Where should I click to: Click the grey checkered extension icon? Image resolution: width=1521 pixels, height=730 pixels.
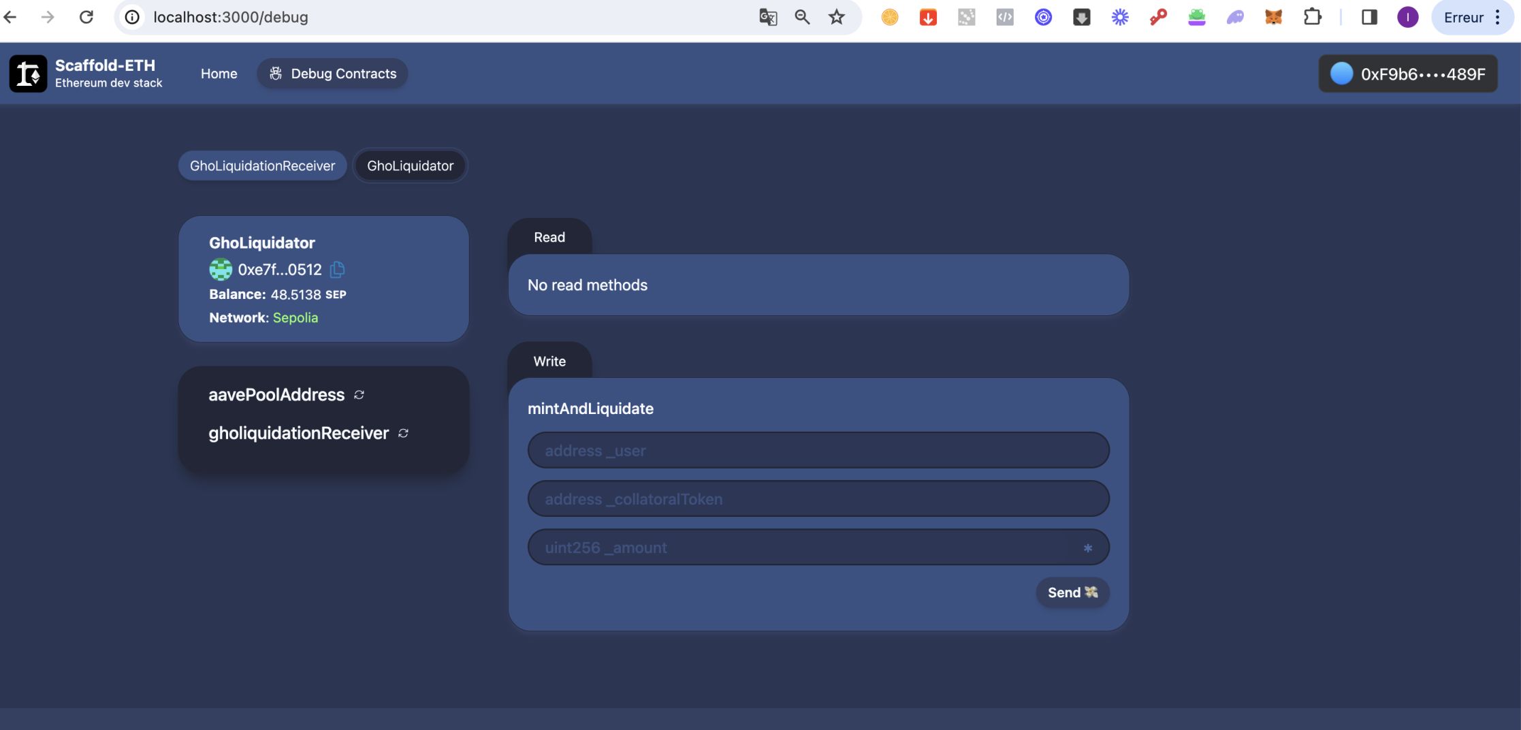click(x=966, y=17)
